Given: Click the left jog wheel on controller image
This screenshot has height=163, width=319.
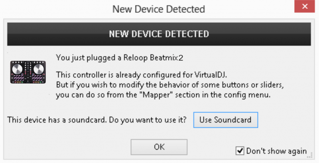Looking at the screenshot, I should (17, 69).
